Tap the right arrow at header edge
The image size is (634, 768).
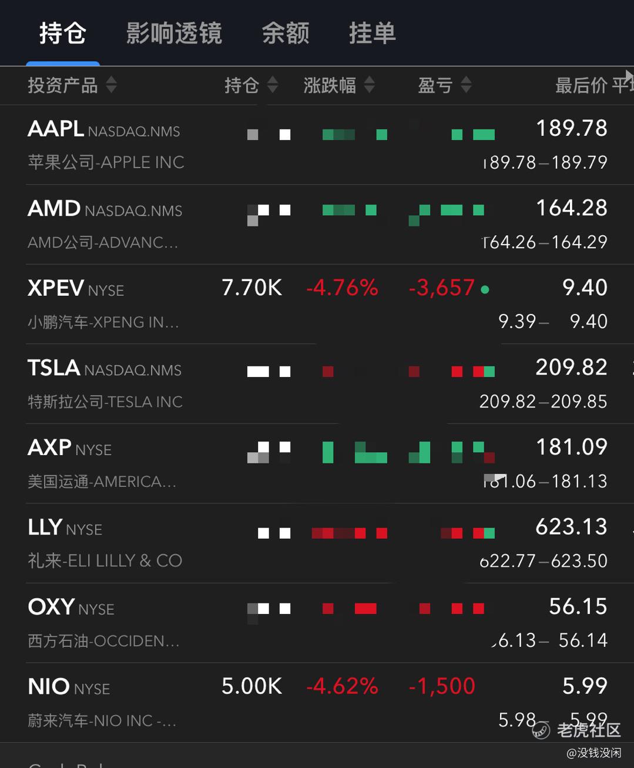coord(629,75)
